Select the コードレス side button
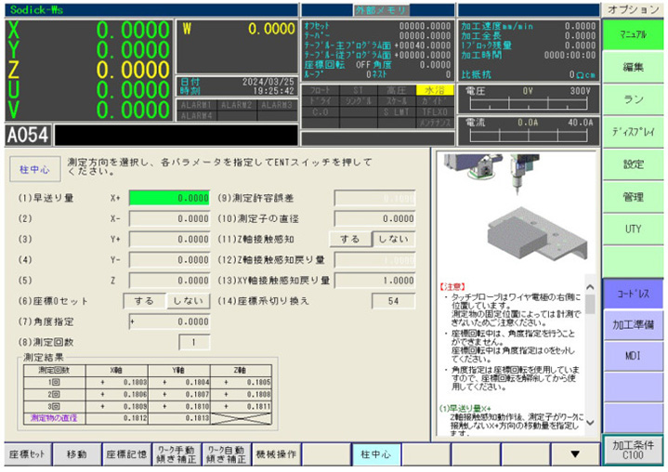Image resolution: width=668 pixels, height=472 pixels. coord(633,294)
